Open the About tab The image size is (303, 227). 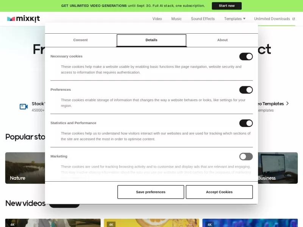click(x=222, y=40)
